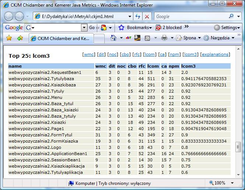245x190 pixels.
Task: Click the vertical scrollbar thumb
Action: [x=238, y=147]
